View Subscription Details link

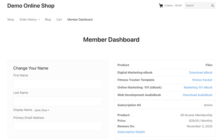click(131, 132)
